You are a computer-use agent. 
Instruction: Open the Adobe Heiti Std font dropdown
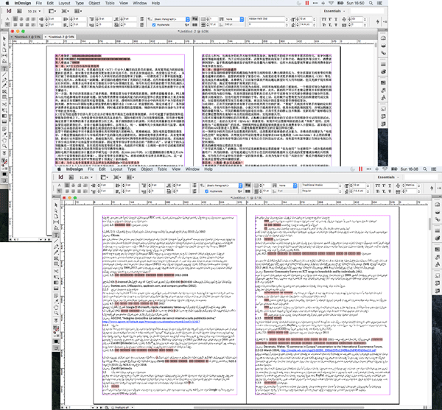(x=287, y=19)
